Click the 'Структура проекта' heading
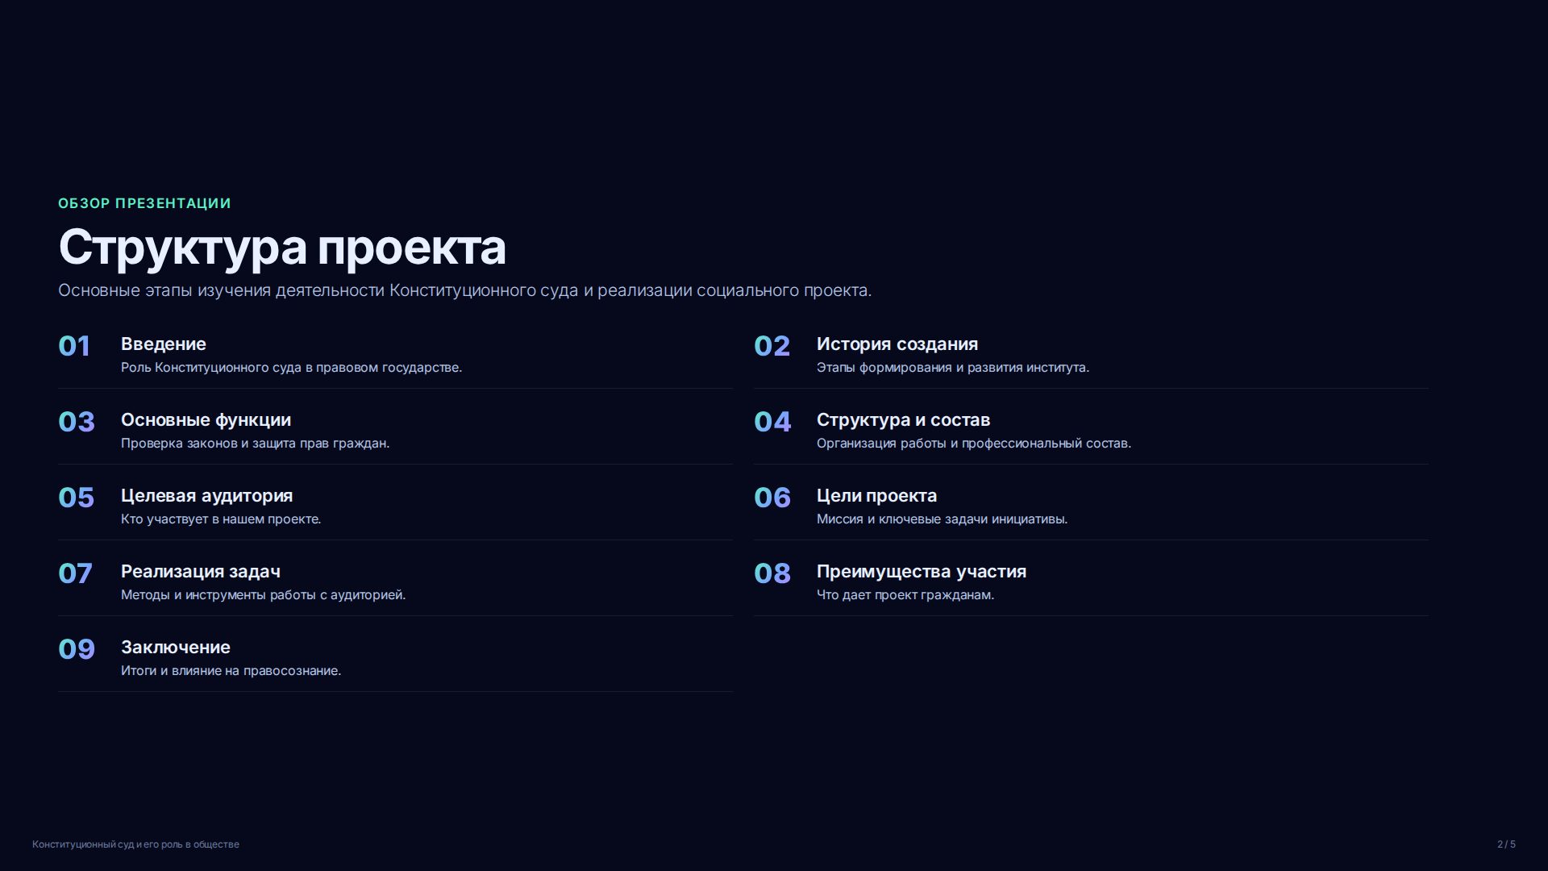The image size is (1548, 871). [282, 248]
